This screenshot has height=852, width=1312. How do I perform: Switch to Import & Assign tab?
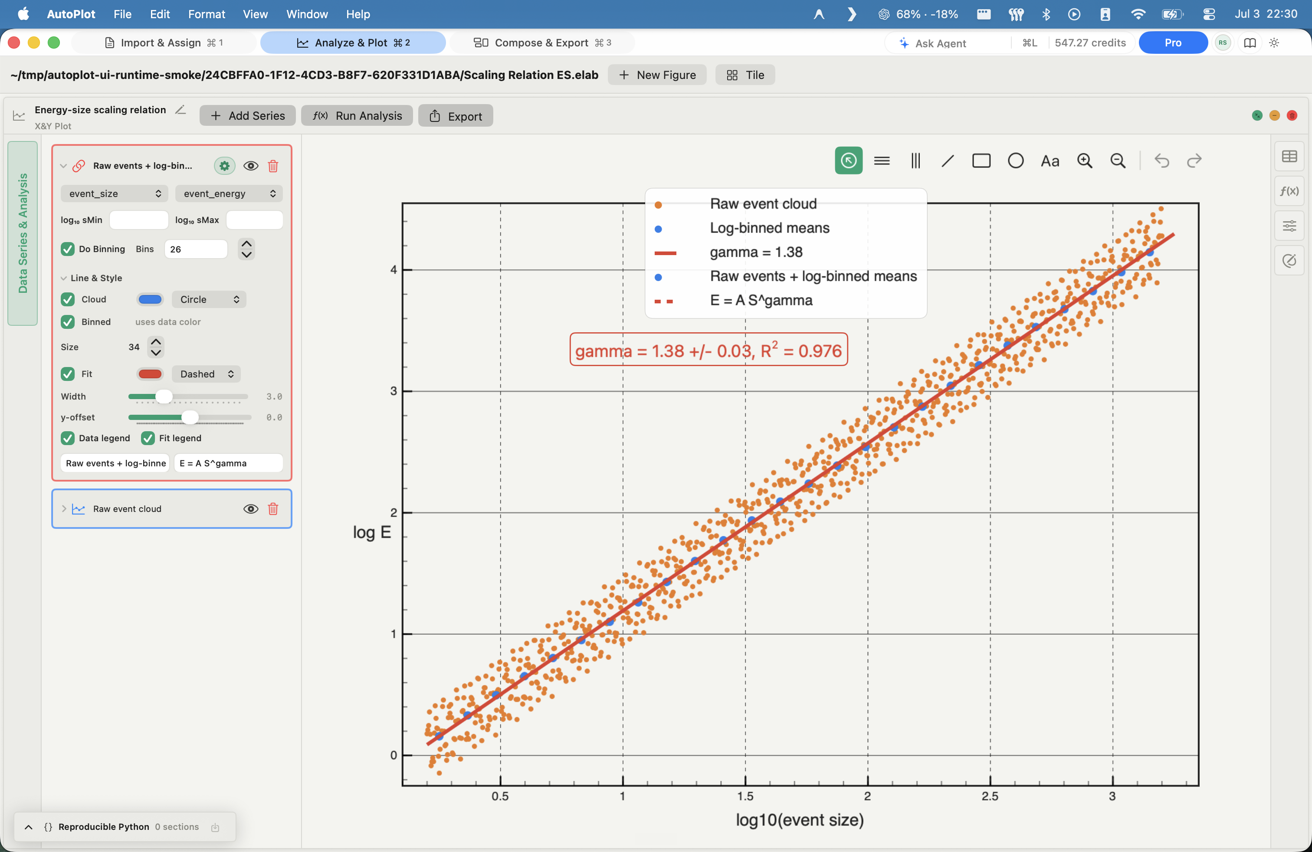[164, 43]
